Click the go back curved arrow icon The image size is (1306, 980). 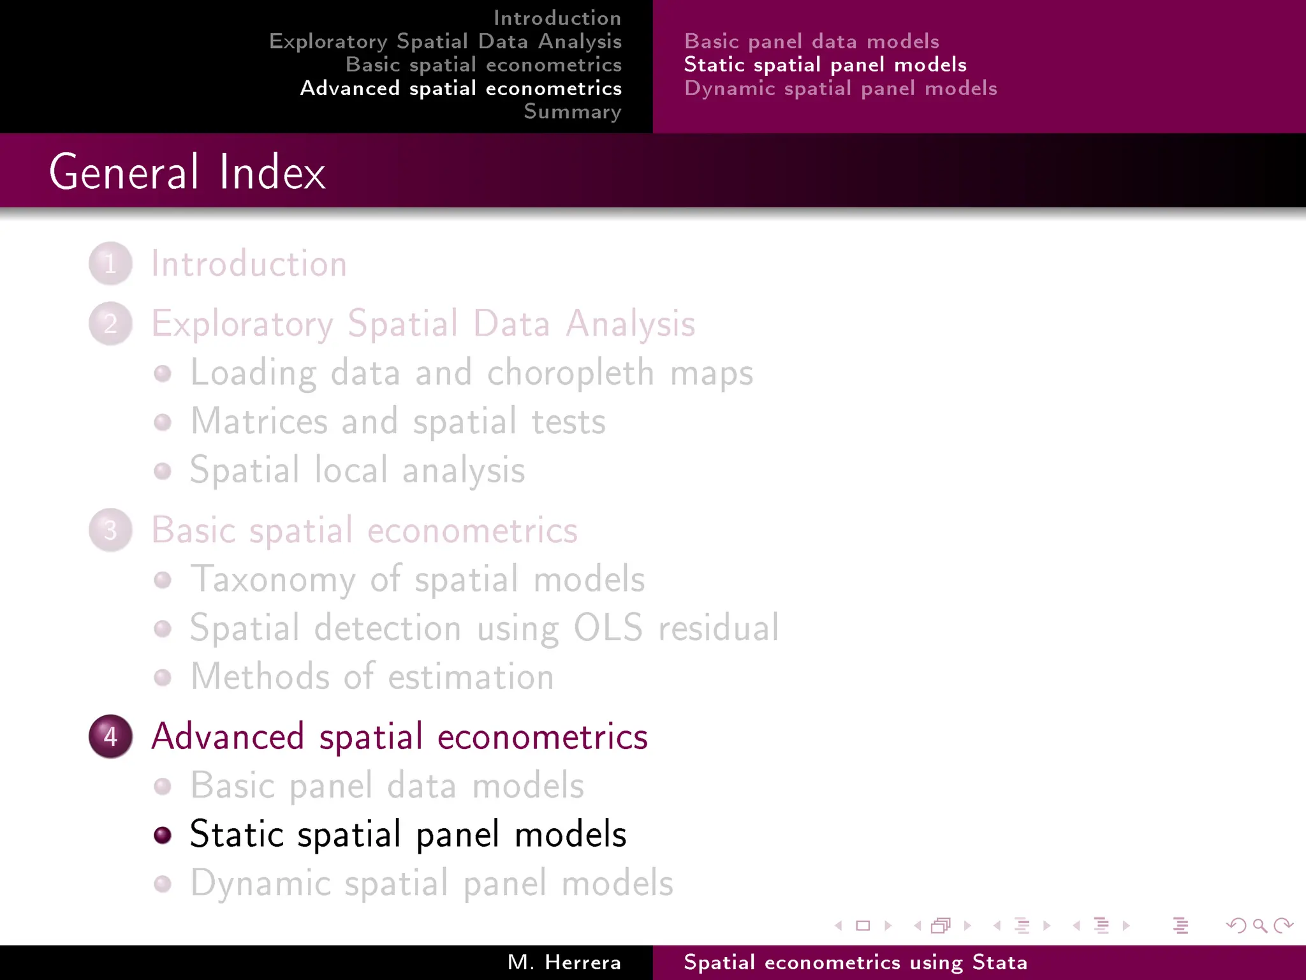[x=1236, y=926]
